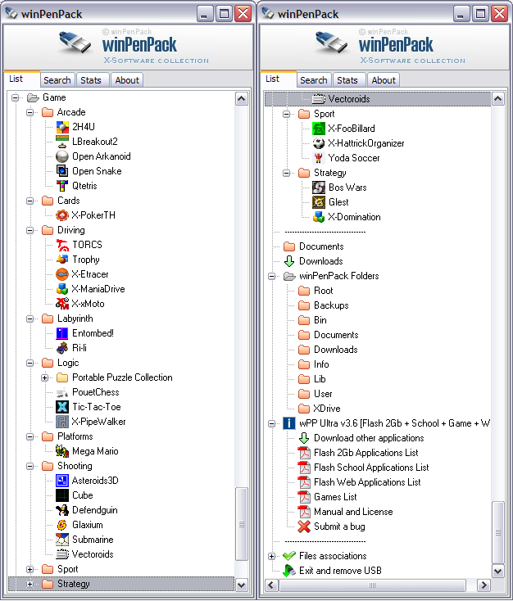The width and height of the screenshot is (513, 601).
Task: Click the right window vertical scrollbar thumb
Action: coord(497,532)
